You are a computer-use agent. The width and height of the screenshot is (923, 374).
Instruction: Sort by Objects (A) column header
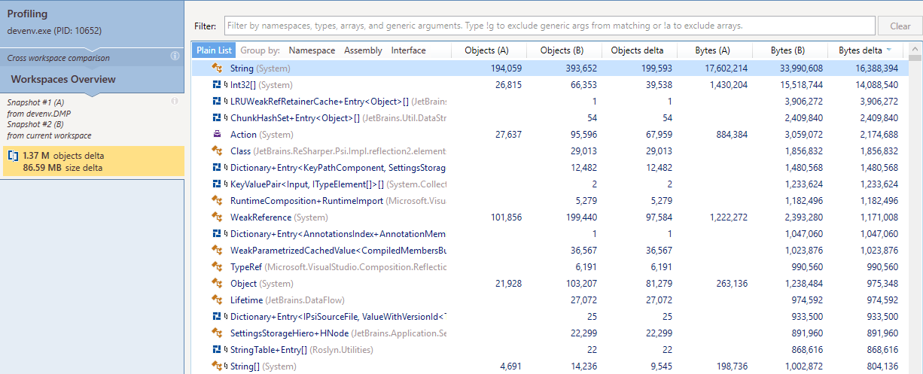tap(487, 50)
